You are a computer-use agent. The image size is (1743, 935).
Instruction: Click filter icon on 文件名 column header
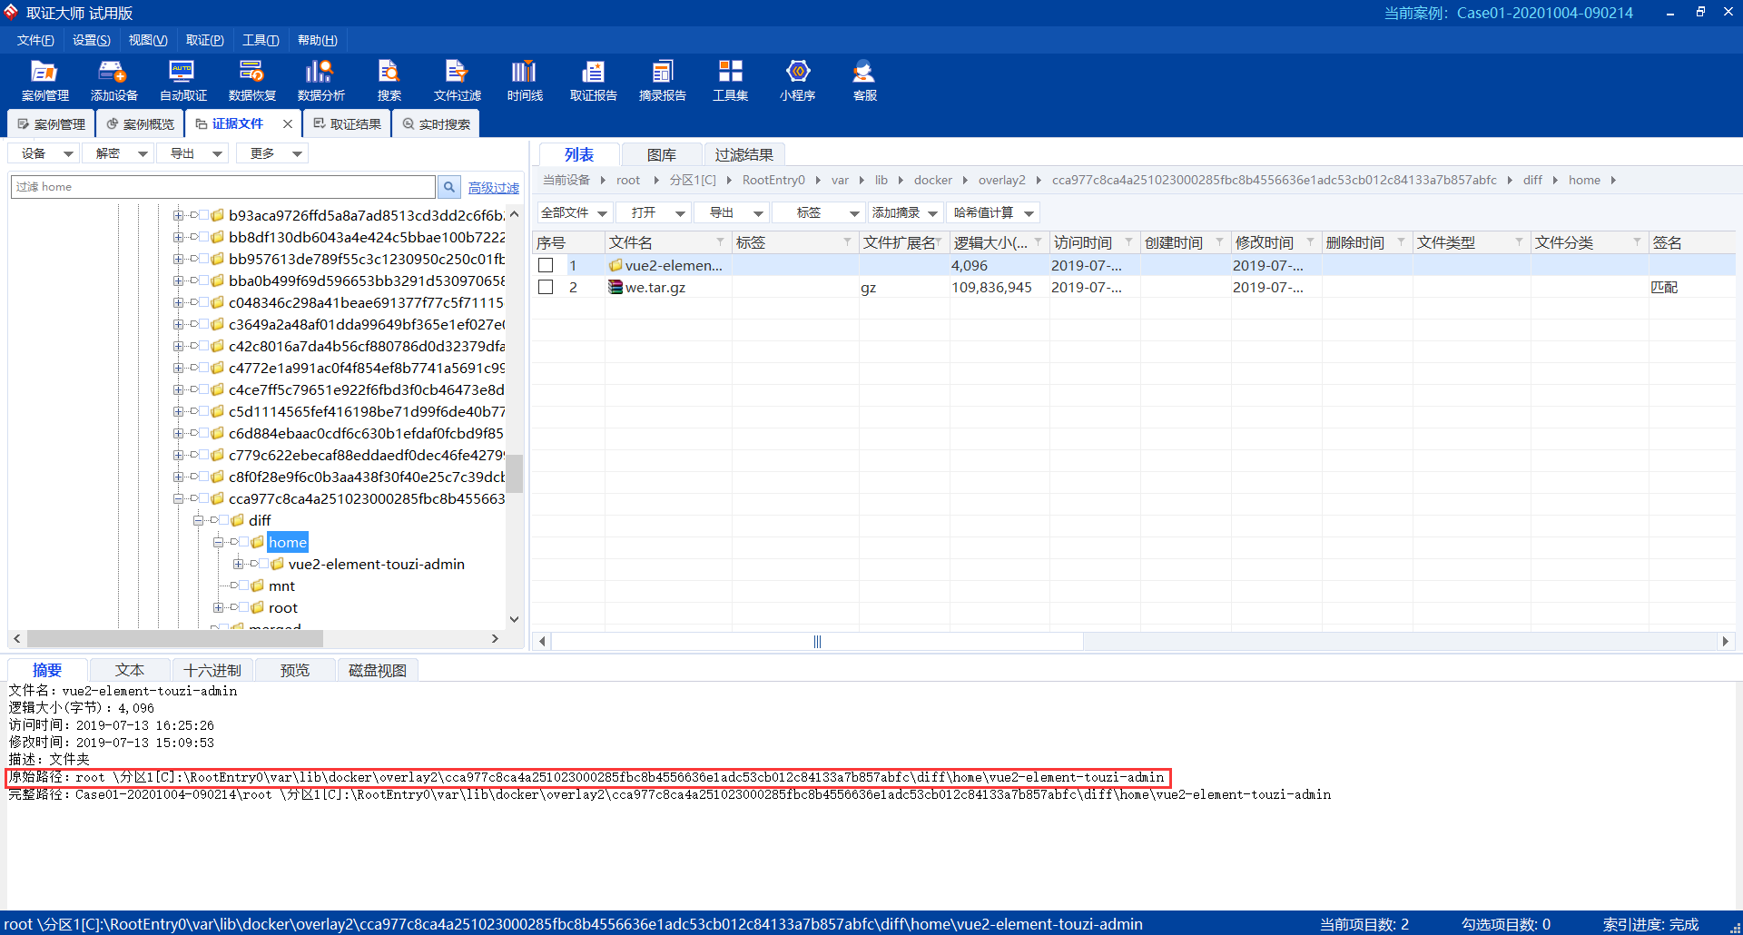click(x=720, y=241)
